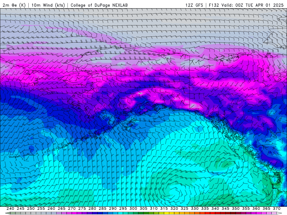Select the 255 legend value
287x215 pixels.
pyautogui.click(x=41, y=209)
